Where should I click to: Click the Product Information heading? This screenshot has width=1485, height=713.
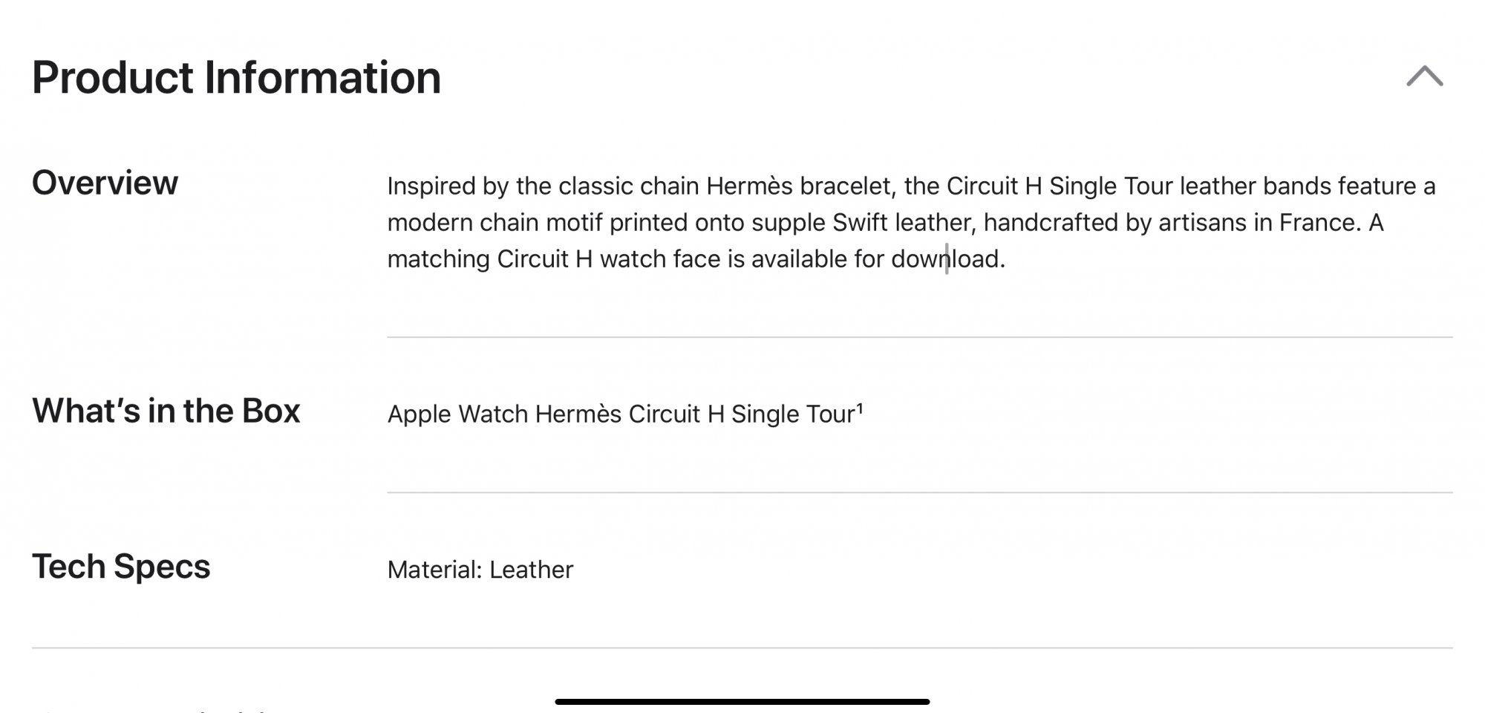coord(236,77)
